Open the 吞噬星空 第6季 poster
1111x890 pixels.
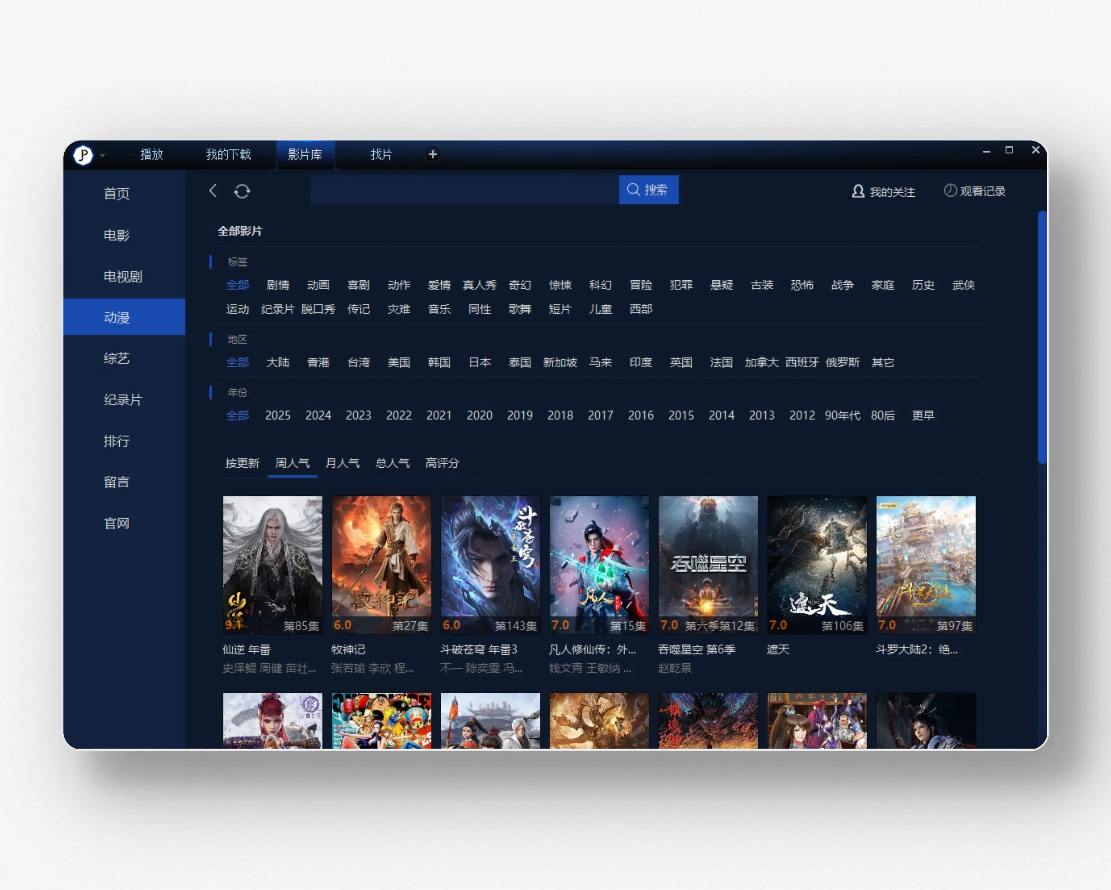[708, 565]
